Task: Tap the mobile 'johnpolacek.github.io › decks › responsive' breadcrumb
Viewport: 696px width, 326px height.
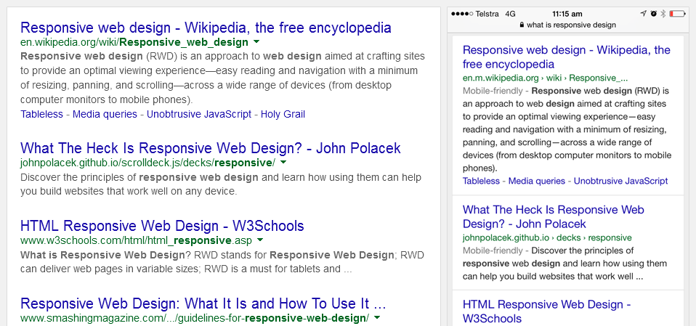Action: tap(547, 237)
